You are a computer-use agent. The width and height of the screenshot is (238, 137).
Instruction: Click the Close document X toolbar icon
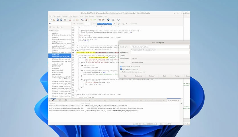65,20
